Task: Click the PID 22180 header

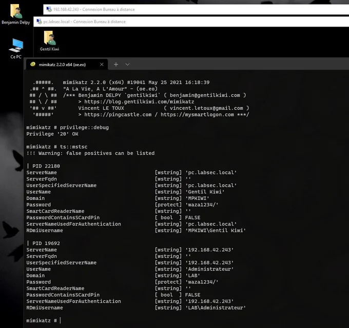Action: tap(43, 166)
